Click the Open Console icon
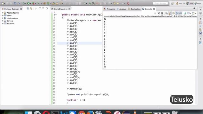Viewport: 203px width, 114px height. point(193,13)
